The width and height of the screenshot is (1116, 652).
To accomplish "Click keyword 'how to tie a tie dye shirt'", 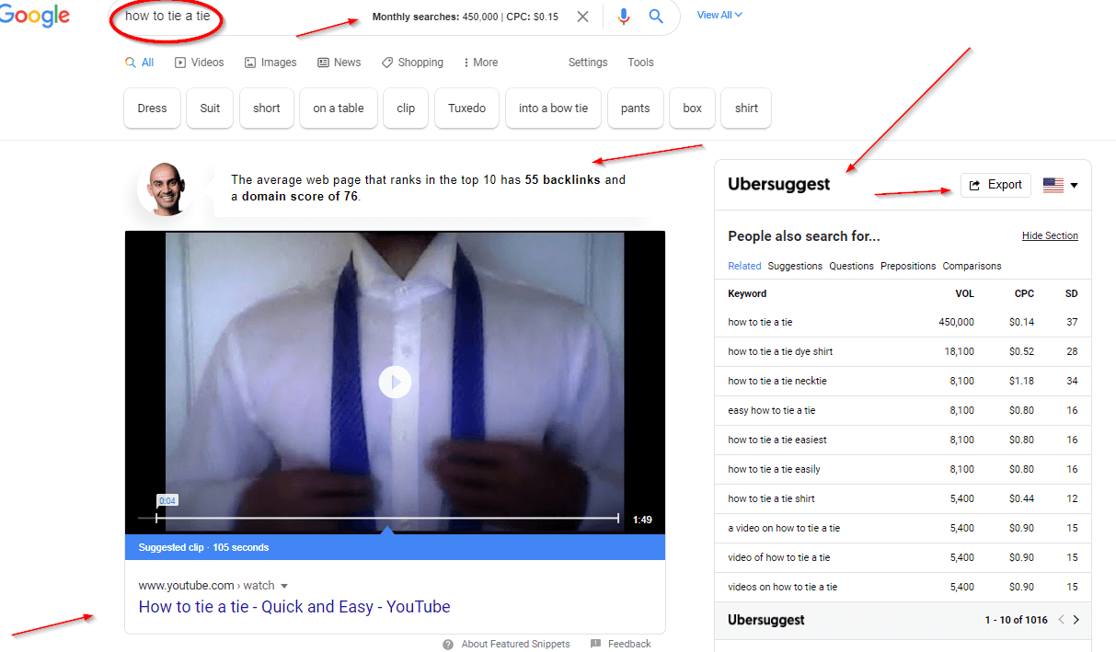I will coord(780,351).
